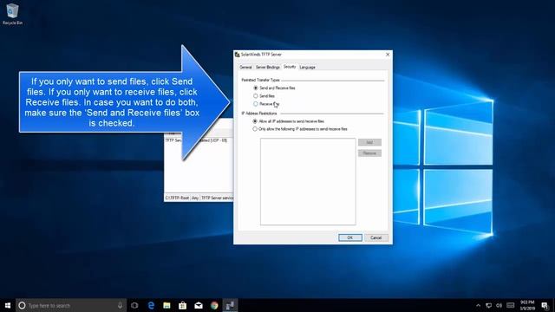Switch to the General tab
Viewport: 555px width, 312px height.
[245, 68]
